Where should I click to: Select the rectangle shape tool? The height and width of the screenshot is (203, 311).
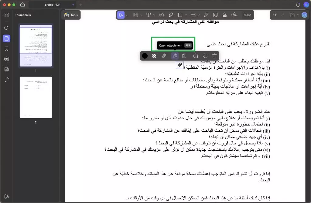click(180, 15)
